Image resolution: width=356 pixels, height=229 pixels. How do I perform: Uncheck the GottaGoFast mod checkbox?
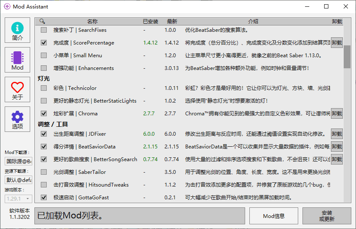coord(44,197)
